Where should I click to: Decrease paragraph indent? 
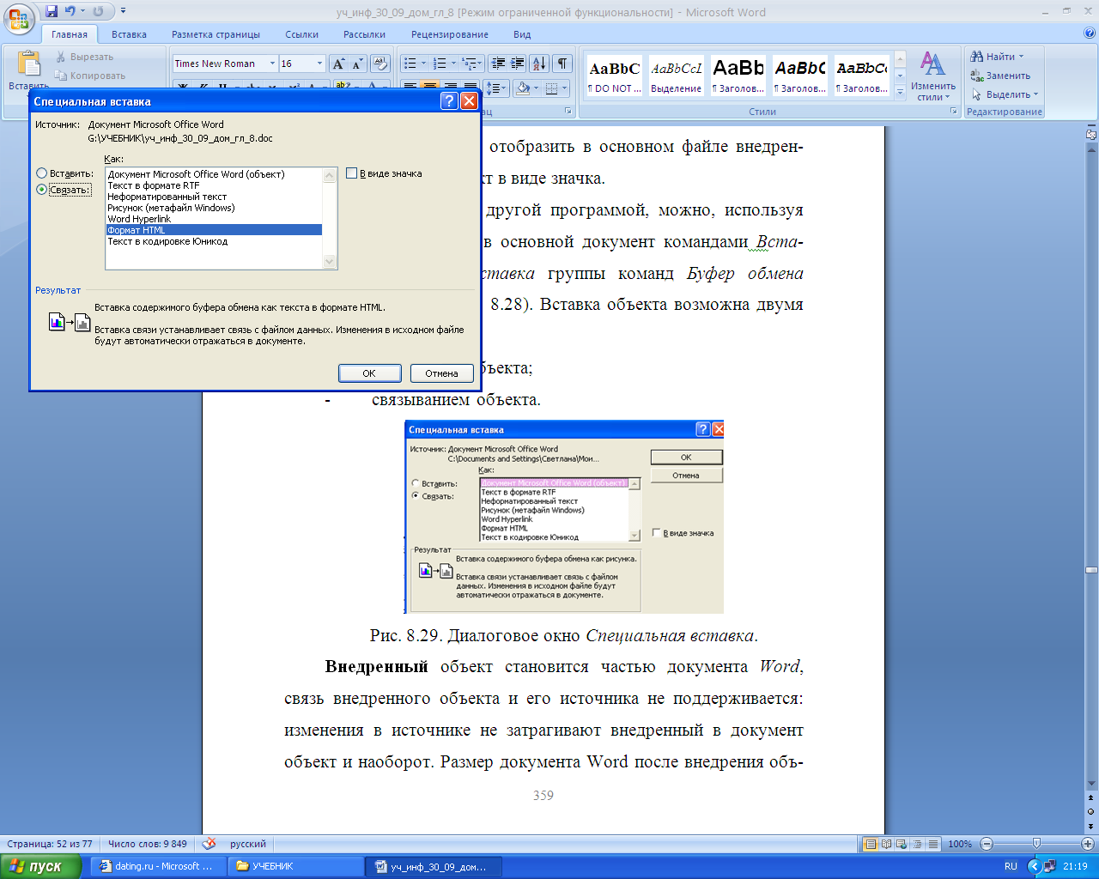click(x=498, y=64)
